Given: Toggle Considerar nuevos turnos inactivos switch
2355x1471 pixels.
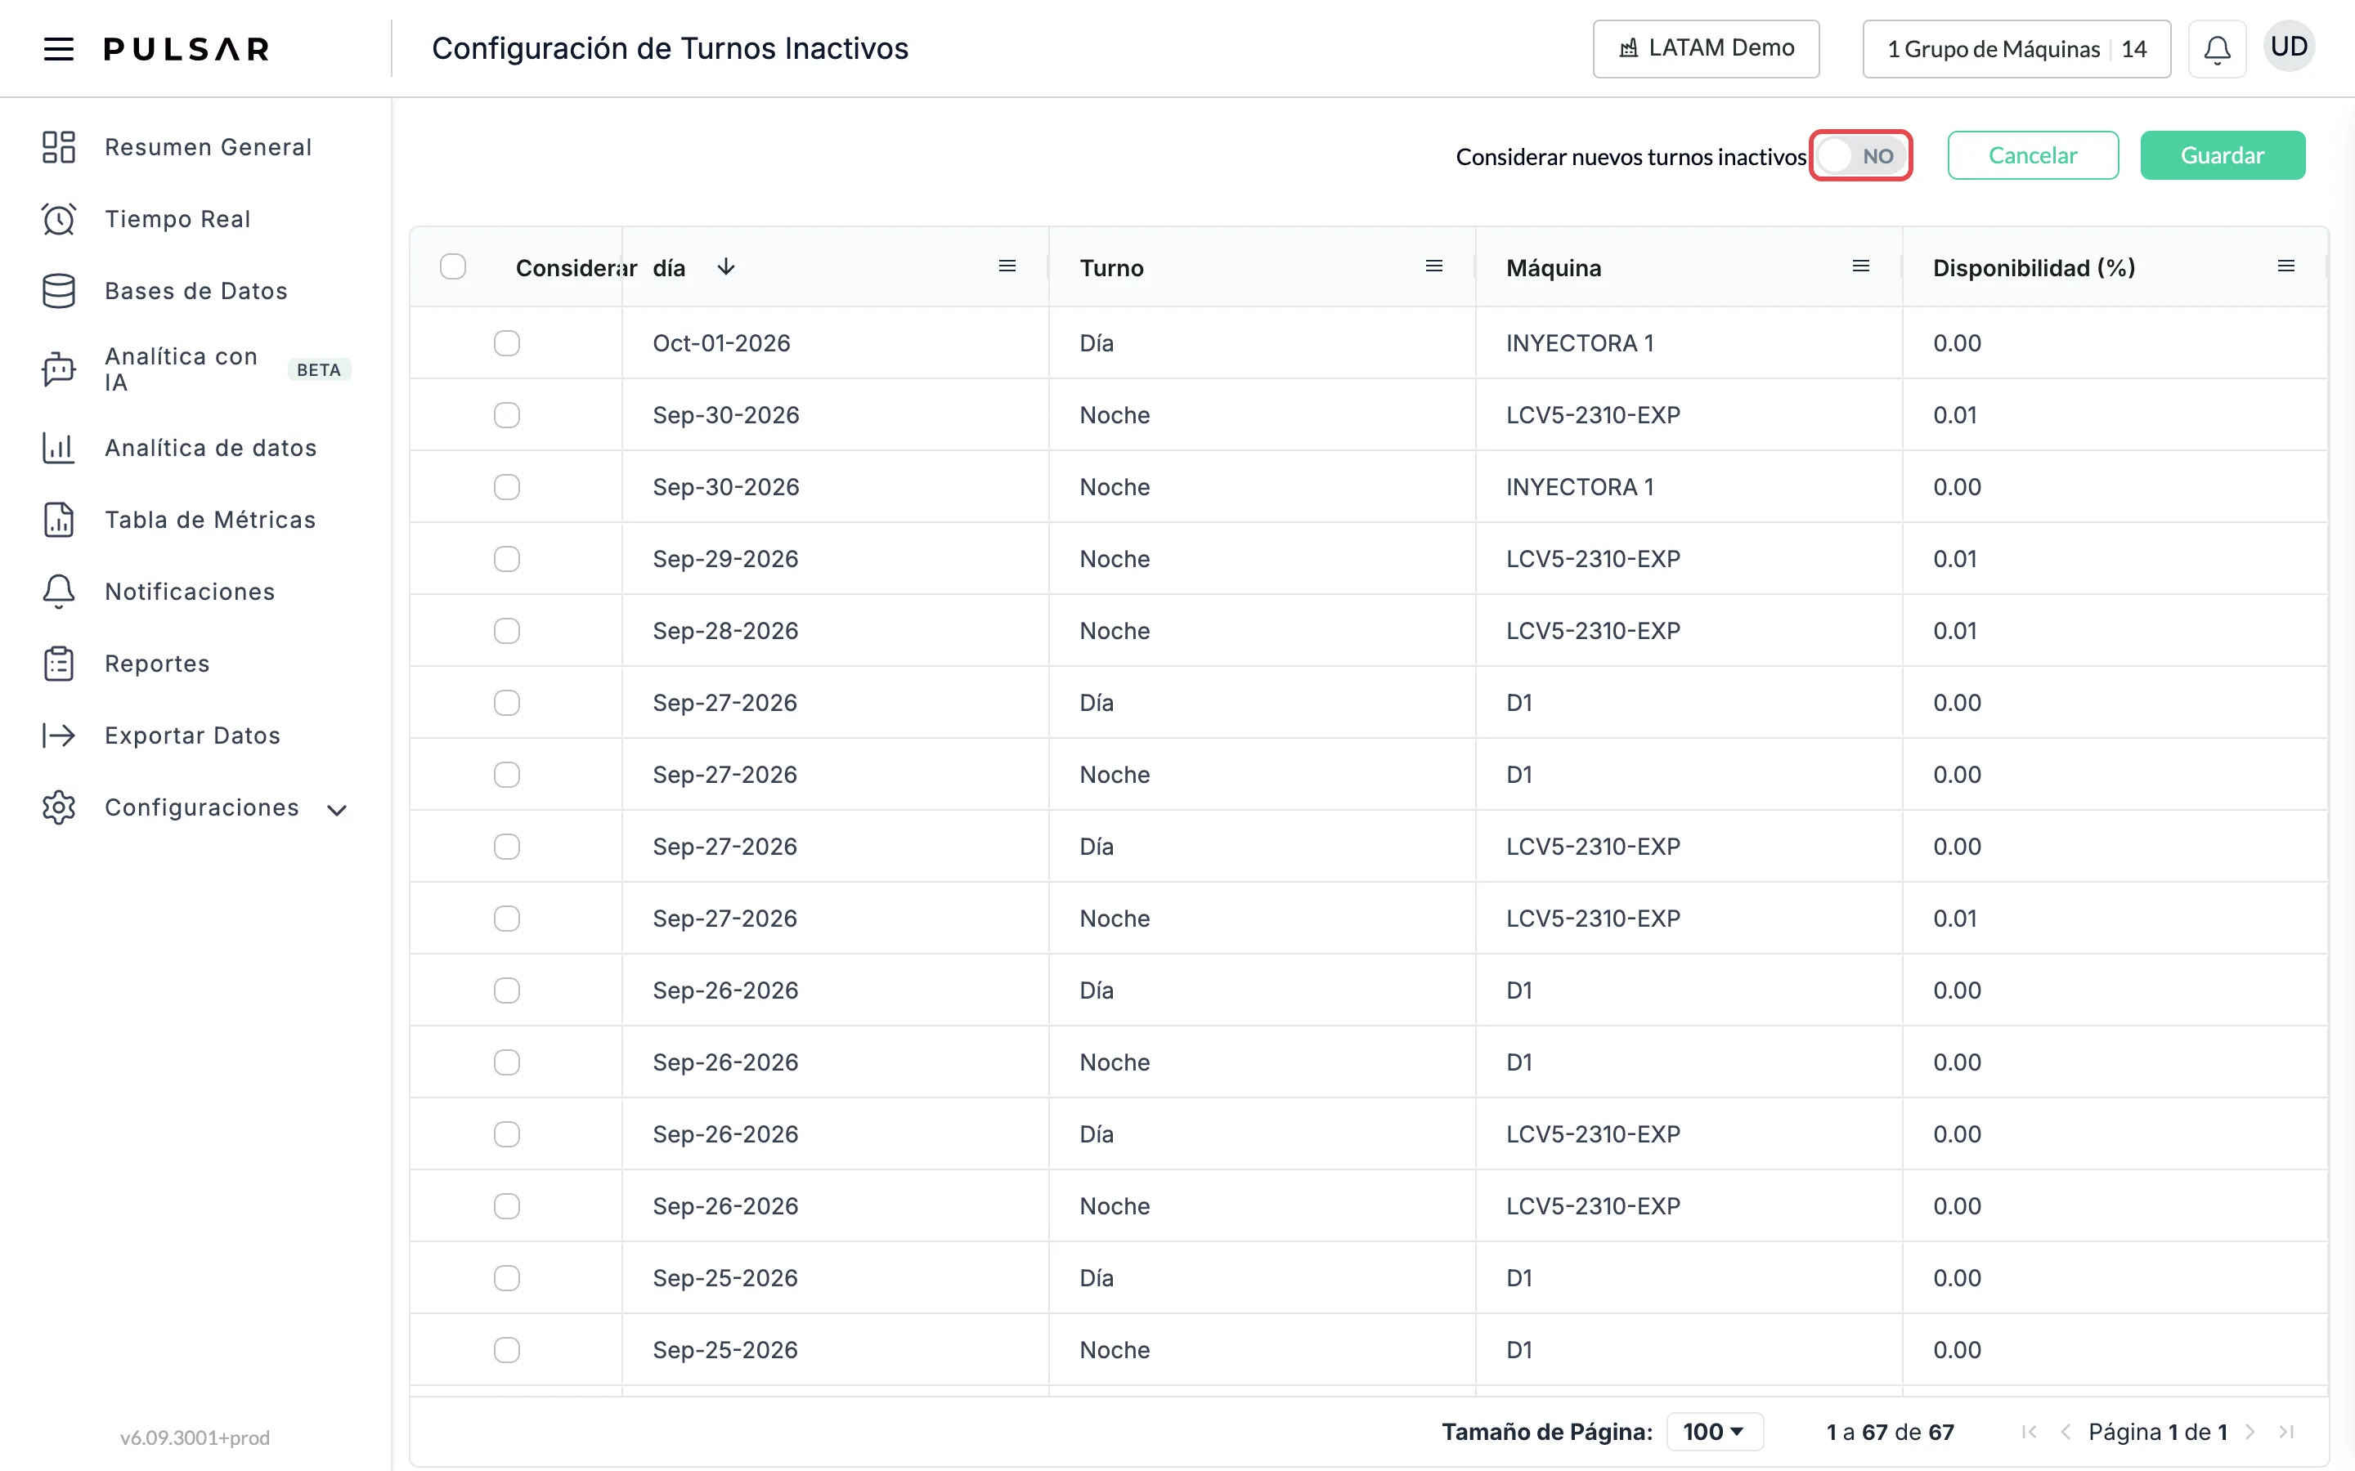Looking at the screenshot, I should click(1860, 155).
